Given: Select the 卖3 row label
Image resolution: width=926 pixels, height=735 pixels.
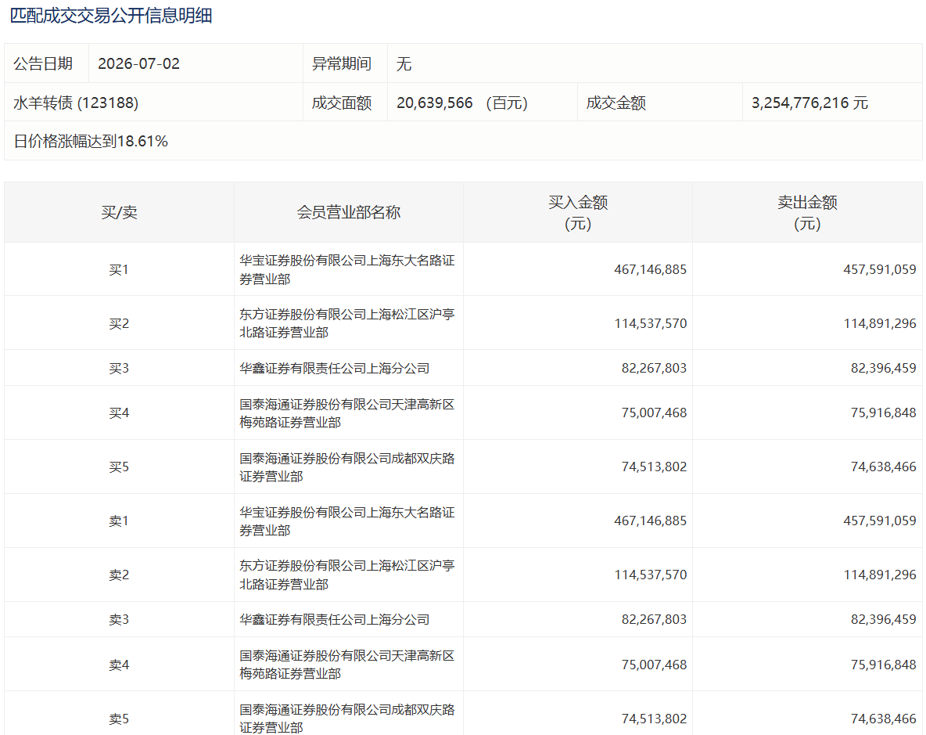Looking at the screenshot, I should 119,619.
